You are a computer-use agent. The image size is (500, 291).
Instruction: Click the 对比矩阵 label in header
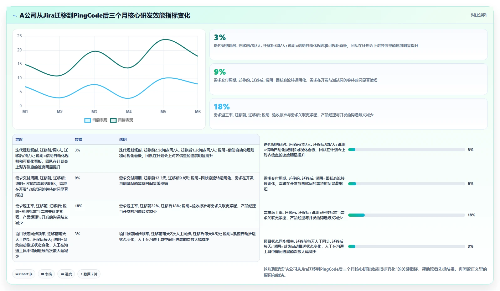[x=479, y=15]
